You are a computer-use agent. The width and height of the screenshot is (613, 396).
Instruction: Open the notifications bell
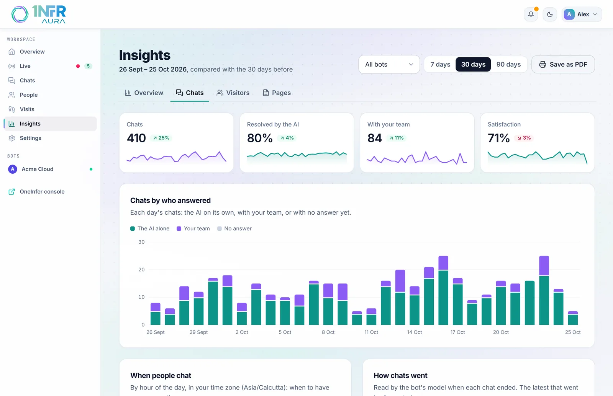531,15
